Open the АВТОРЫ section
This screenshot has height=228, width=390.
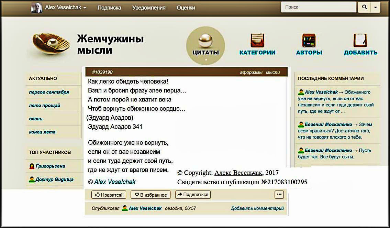(x=309, y=52)
